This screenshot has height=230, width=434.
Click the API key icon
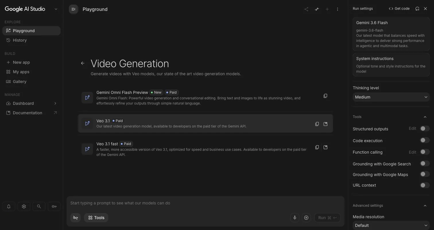54,206
